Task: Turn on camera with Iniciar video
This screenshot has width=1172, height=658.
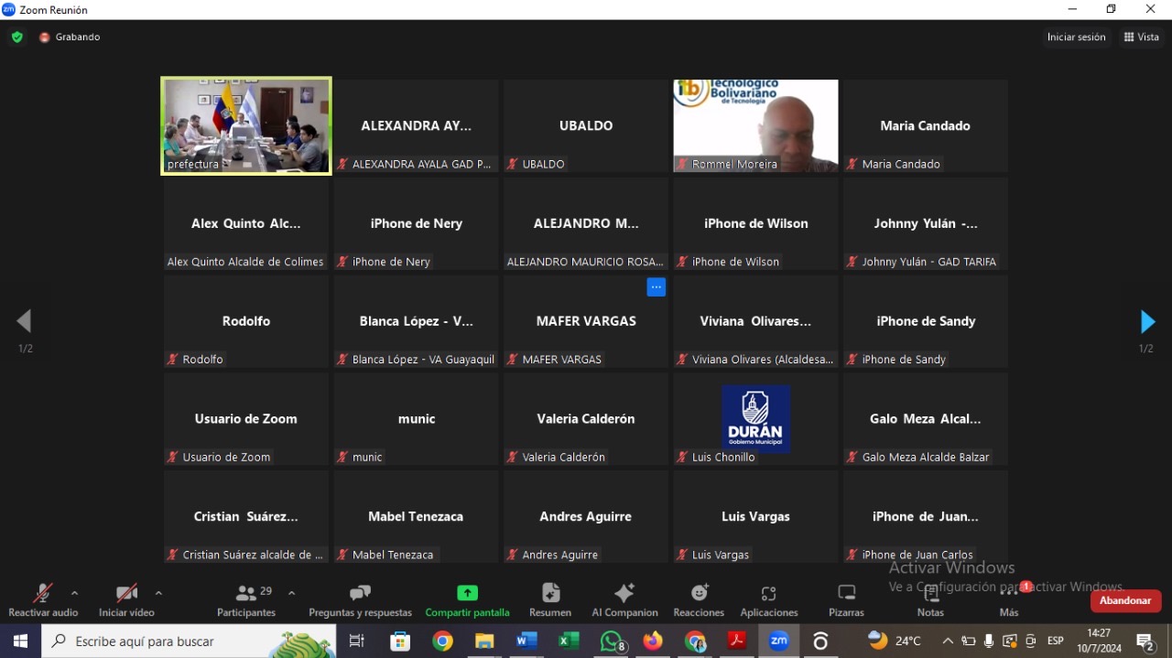Action: pos(126,599)
